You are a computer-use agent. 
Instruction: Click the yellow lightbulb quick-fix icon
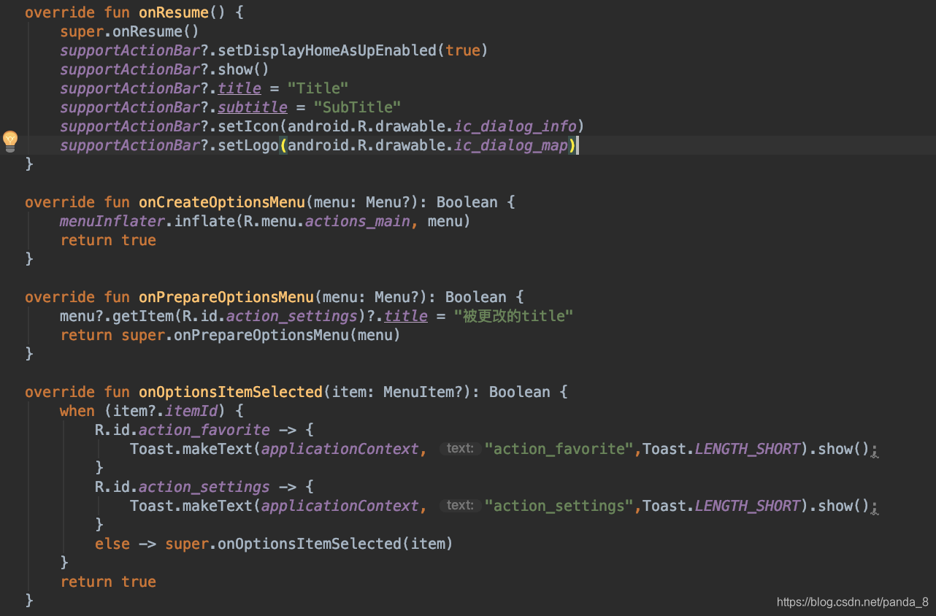(10, 141)
